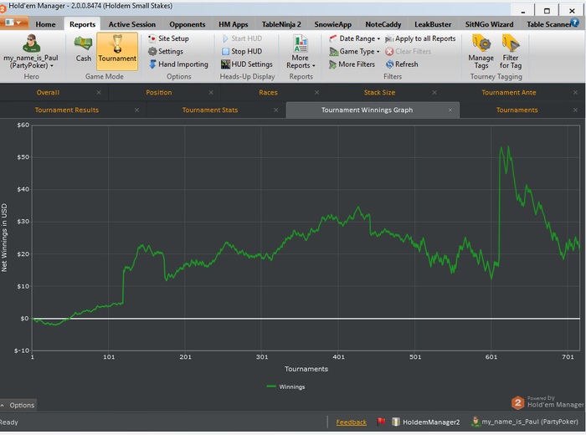Go to the Opponents tab
Screen dimensions: 586x435
(188, 24)
